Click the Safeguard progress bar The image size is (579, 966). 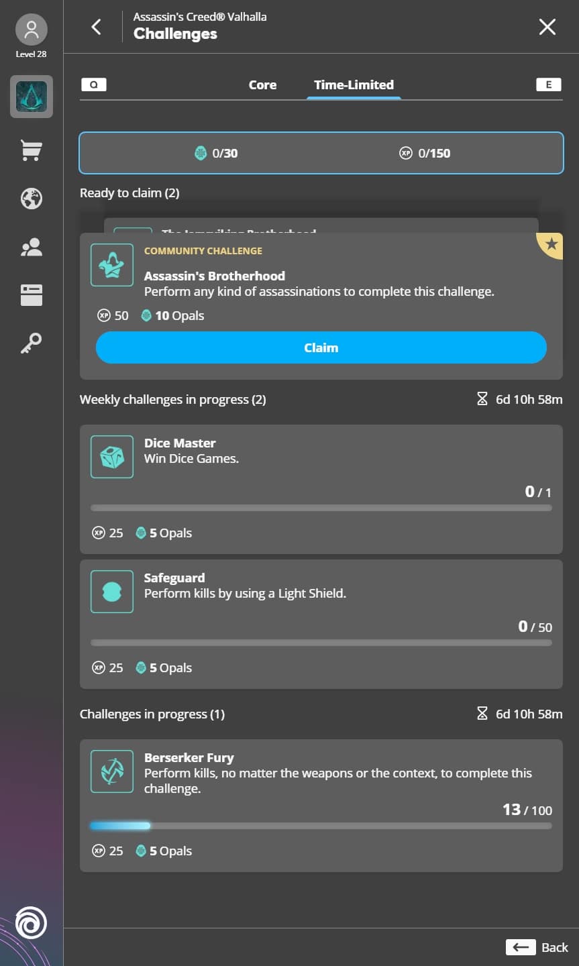pyautogui.click(x=321, y=643)
